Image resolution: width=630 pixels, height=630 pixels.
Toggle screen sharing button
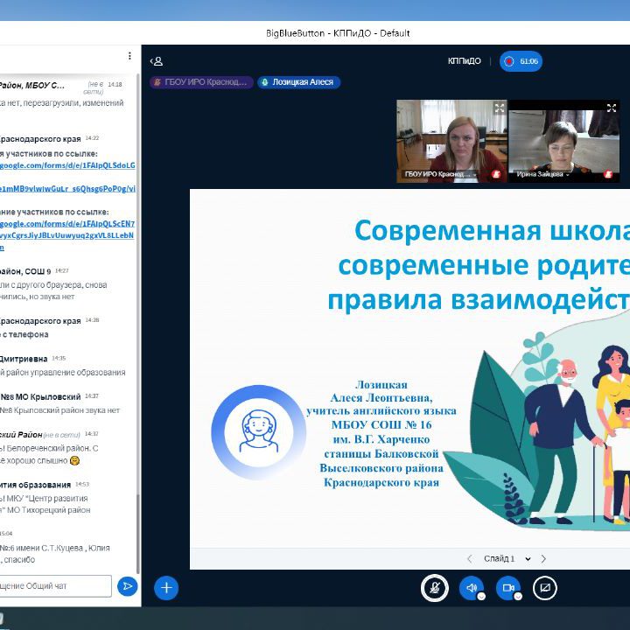(544, 588)
